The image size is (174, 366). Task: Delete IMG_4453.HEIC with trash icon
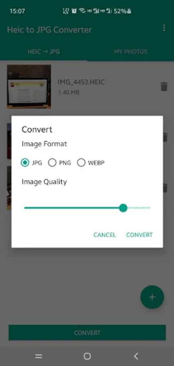pos(164,86)
